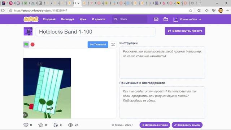This screenshot has height=130, width=231.
Task: Click the Копировать ссылку button
Action: pyautogui.click(x=187, y=125)
